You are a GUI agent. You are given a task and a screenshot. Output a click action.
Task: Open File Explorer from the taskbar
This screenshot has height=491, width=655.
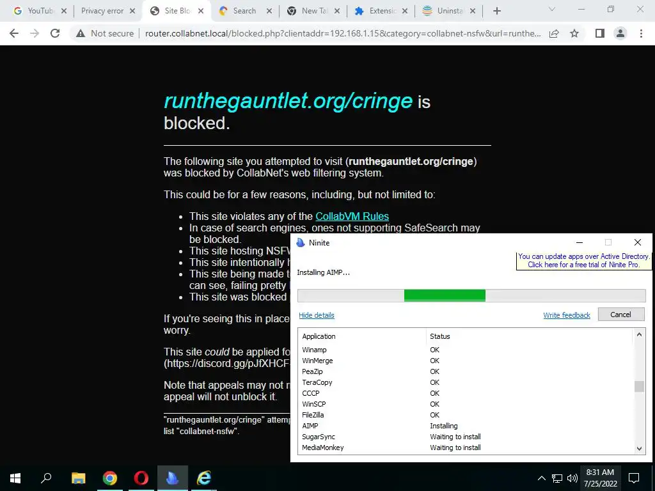(79, 478)
